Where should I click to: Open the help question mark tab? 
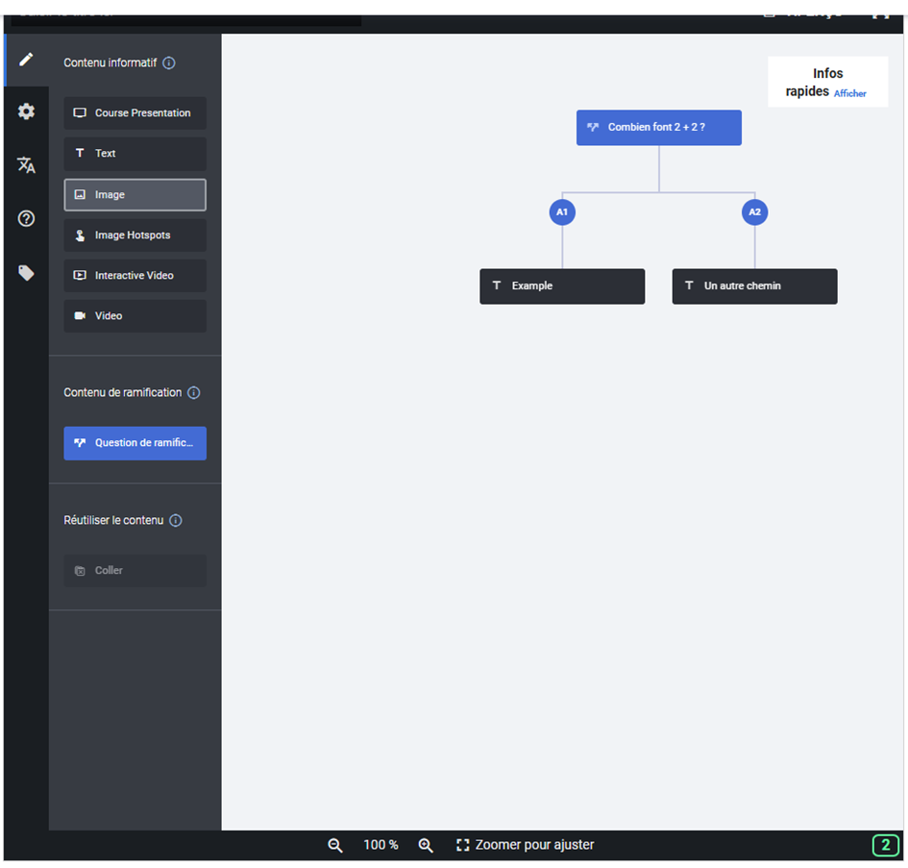point(26,219)
